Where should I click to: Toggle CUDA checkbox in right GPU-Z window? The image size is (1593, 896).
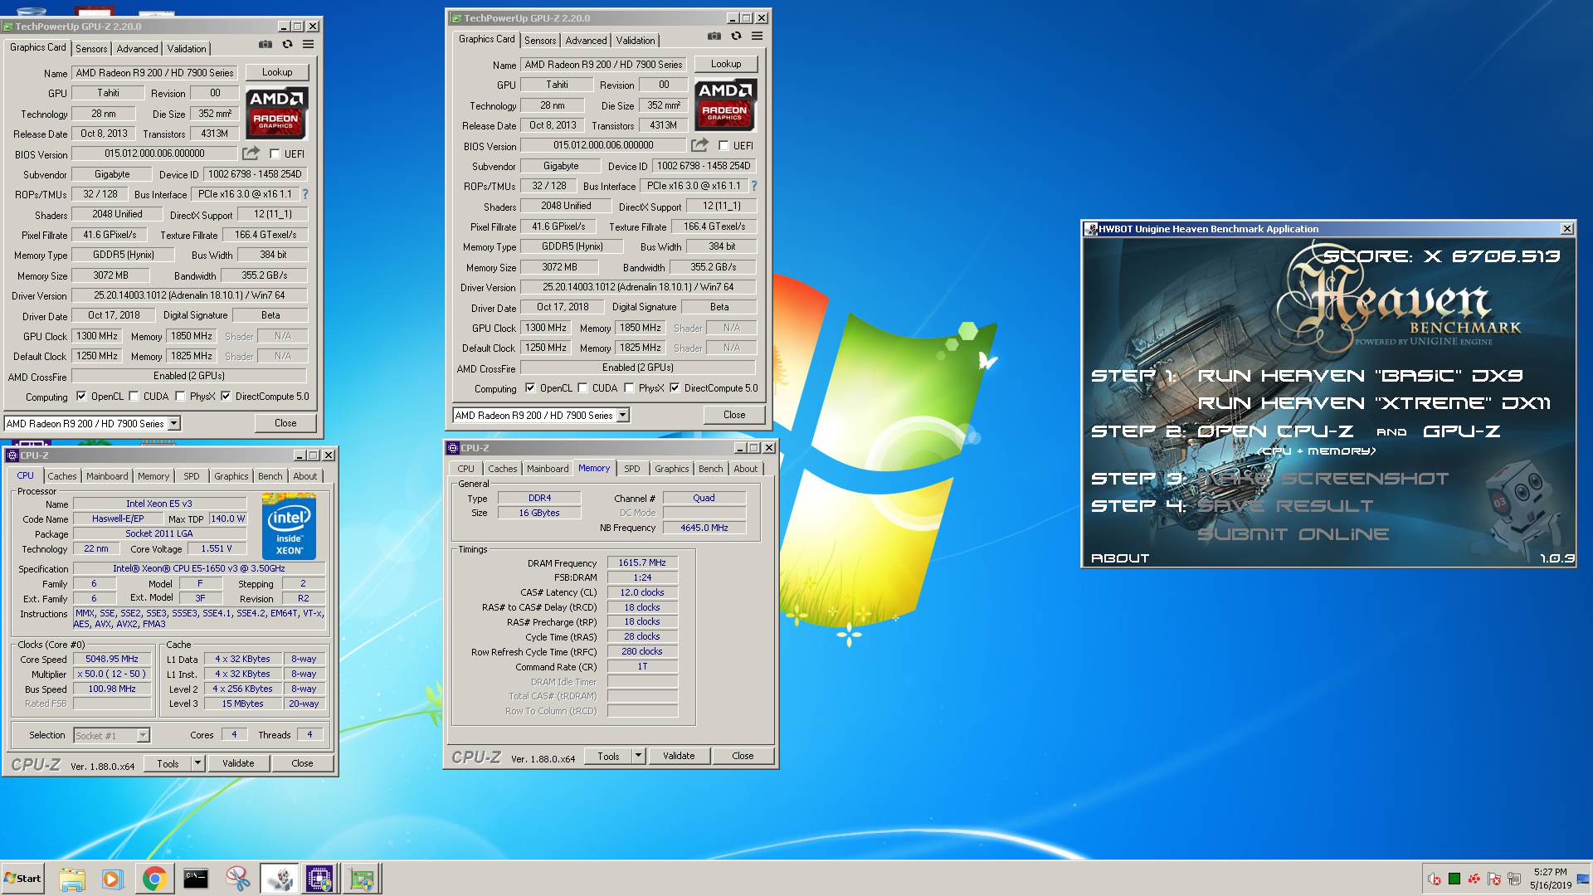coord(582,388)
